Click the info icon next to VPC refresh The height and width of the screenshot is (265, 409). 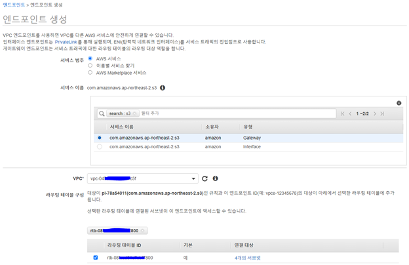(215, 178)
